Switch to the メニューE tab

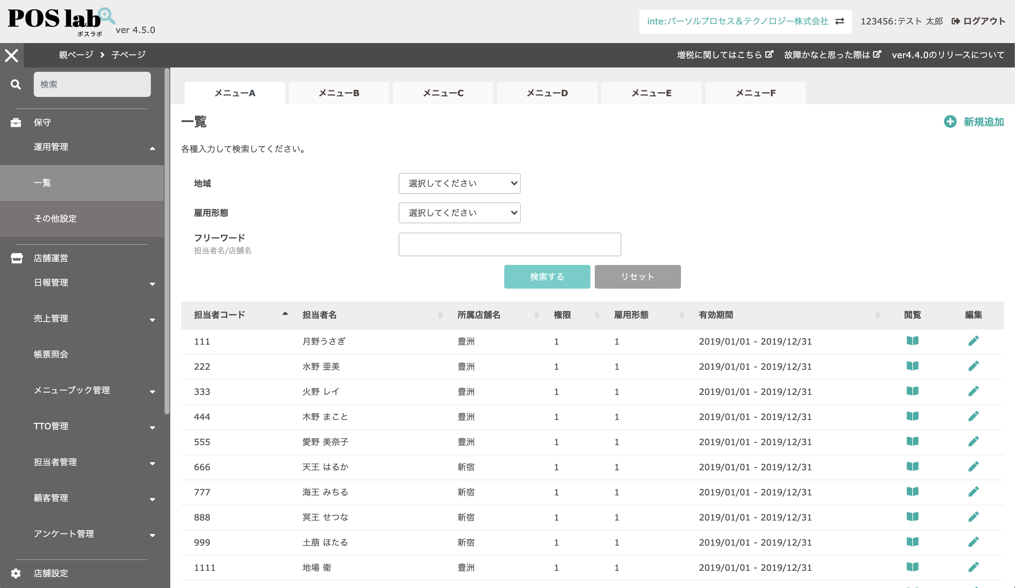point(651,93)
